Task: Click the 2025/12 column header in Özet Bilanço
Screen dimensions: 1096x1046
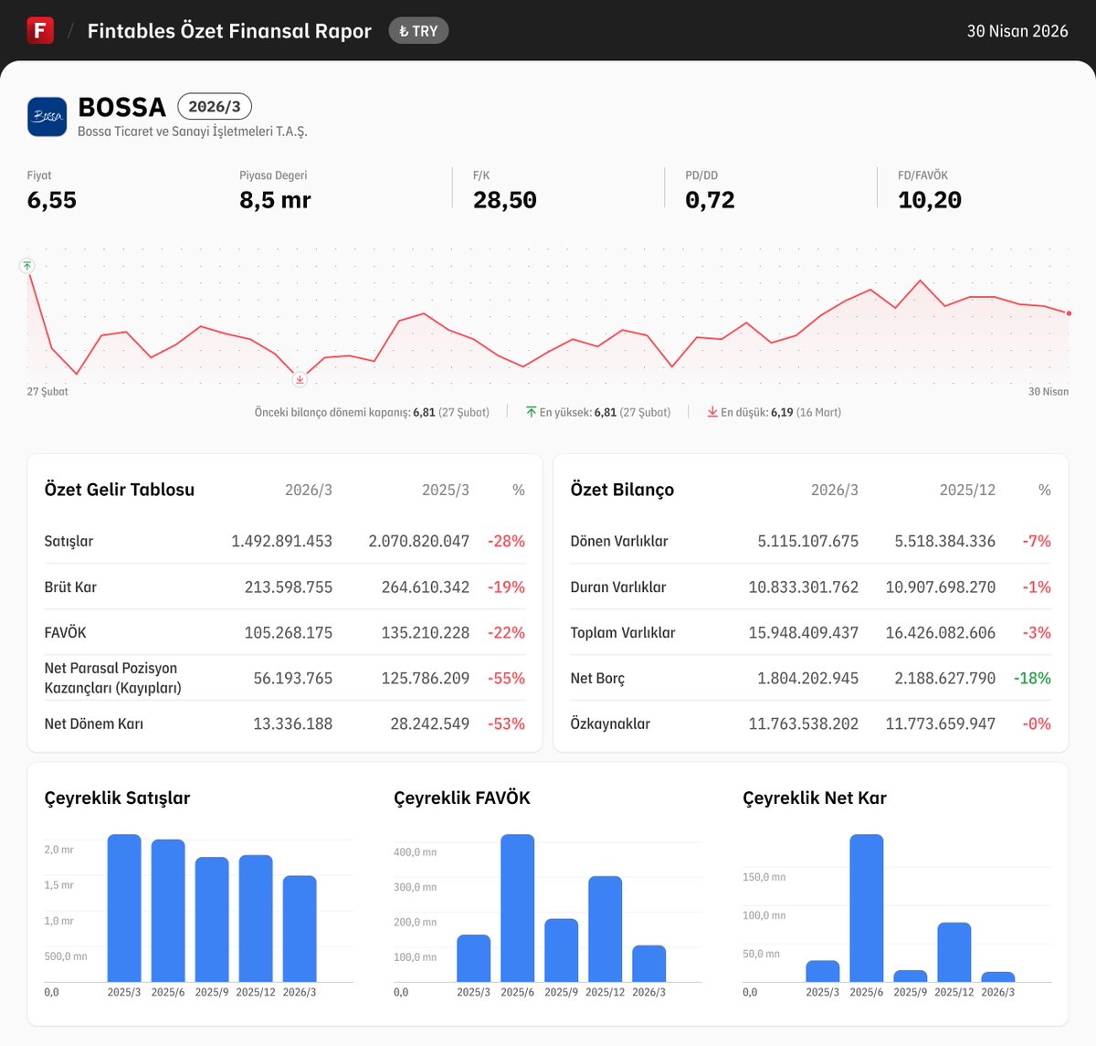Action: [x=967, y=491]
